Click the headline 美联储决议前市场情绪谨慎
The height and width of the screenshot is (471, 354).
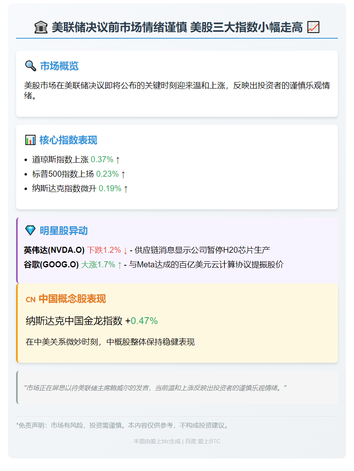[x=119, y=27]
